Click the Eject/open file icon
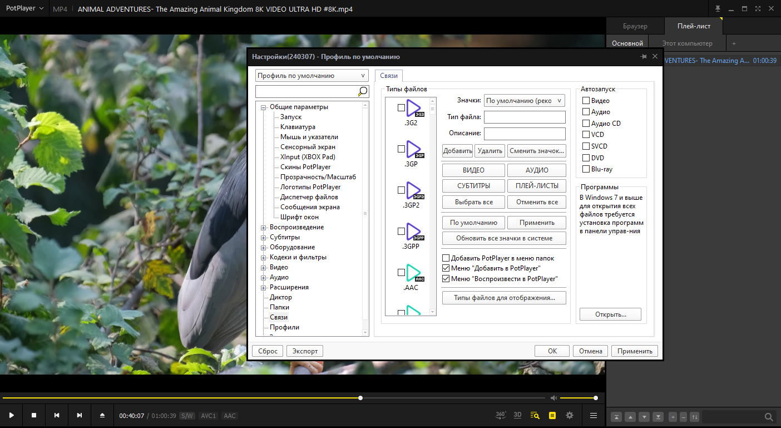This screenshot has height=428, width=781. tap(102, 415)
